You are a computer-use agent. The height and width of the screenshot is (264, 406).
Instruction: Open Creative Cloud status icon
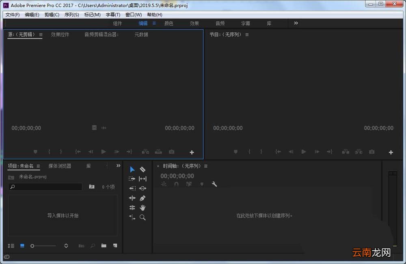click(x=7, y=257)
